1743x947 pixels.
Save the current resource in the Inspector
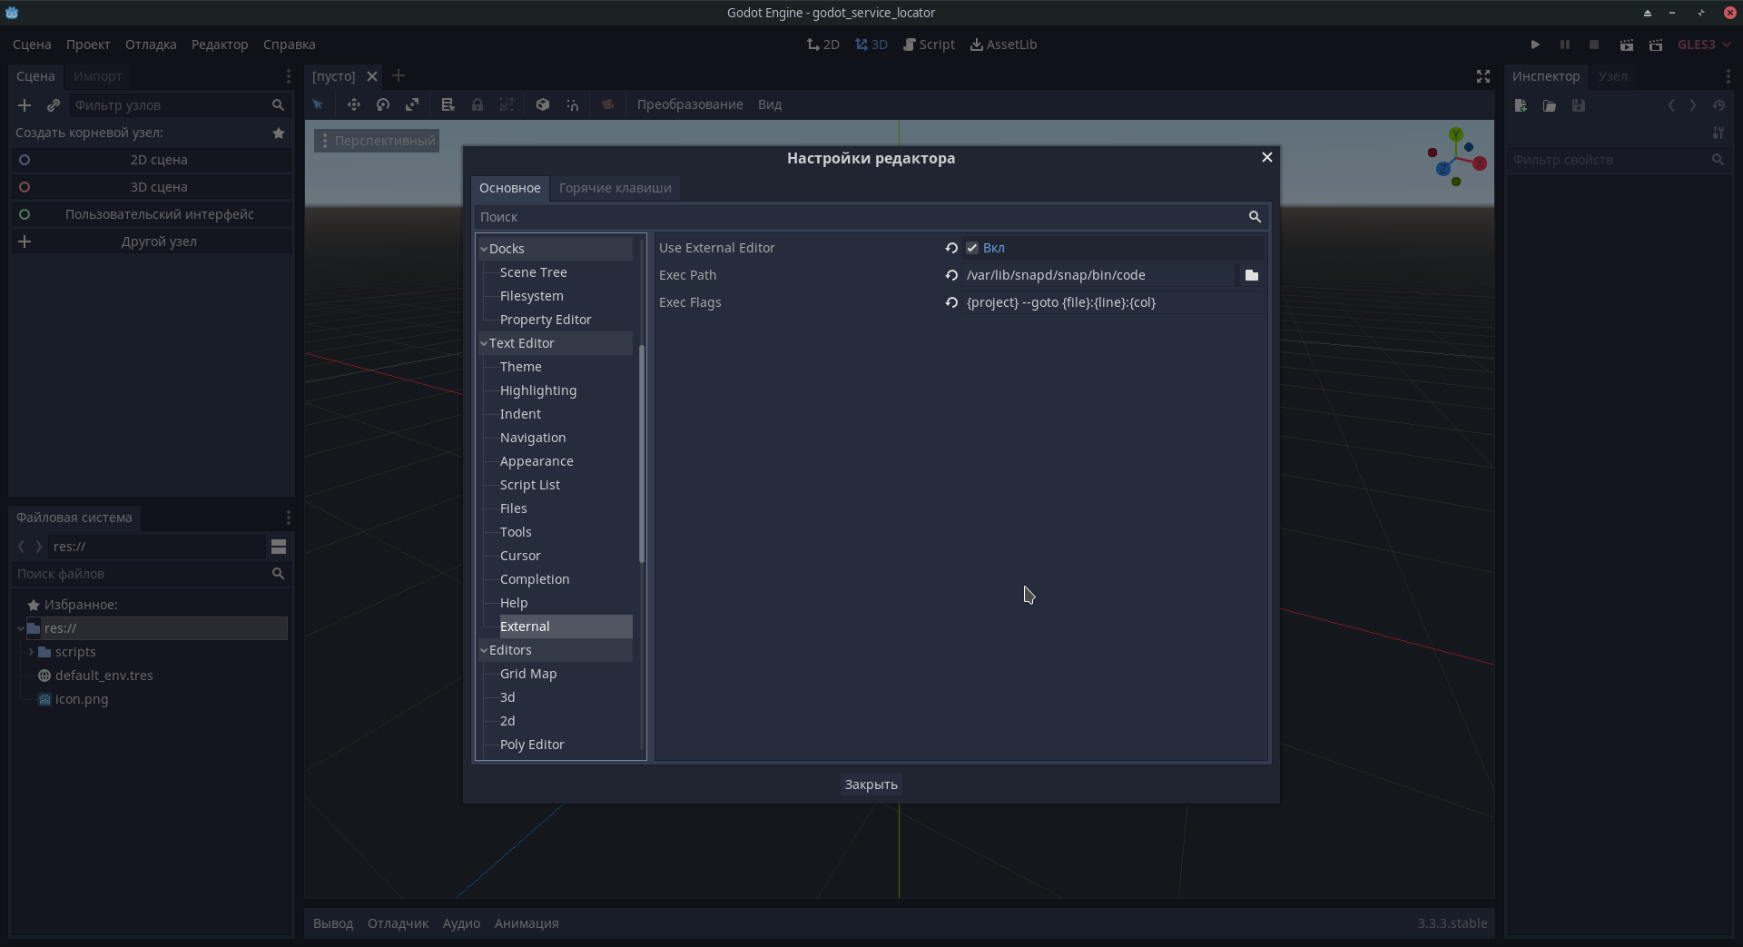pyautogui.click(x=1579, y=105)
